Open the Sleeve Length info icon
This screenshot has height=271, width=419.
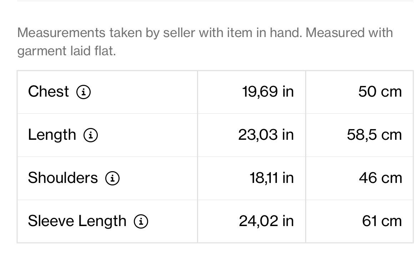(141, 221)
